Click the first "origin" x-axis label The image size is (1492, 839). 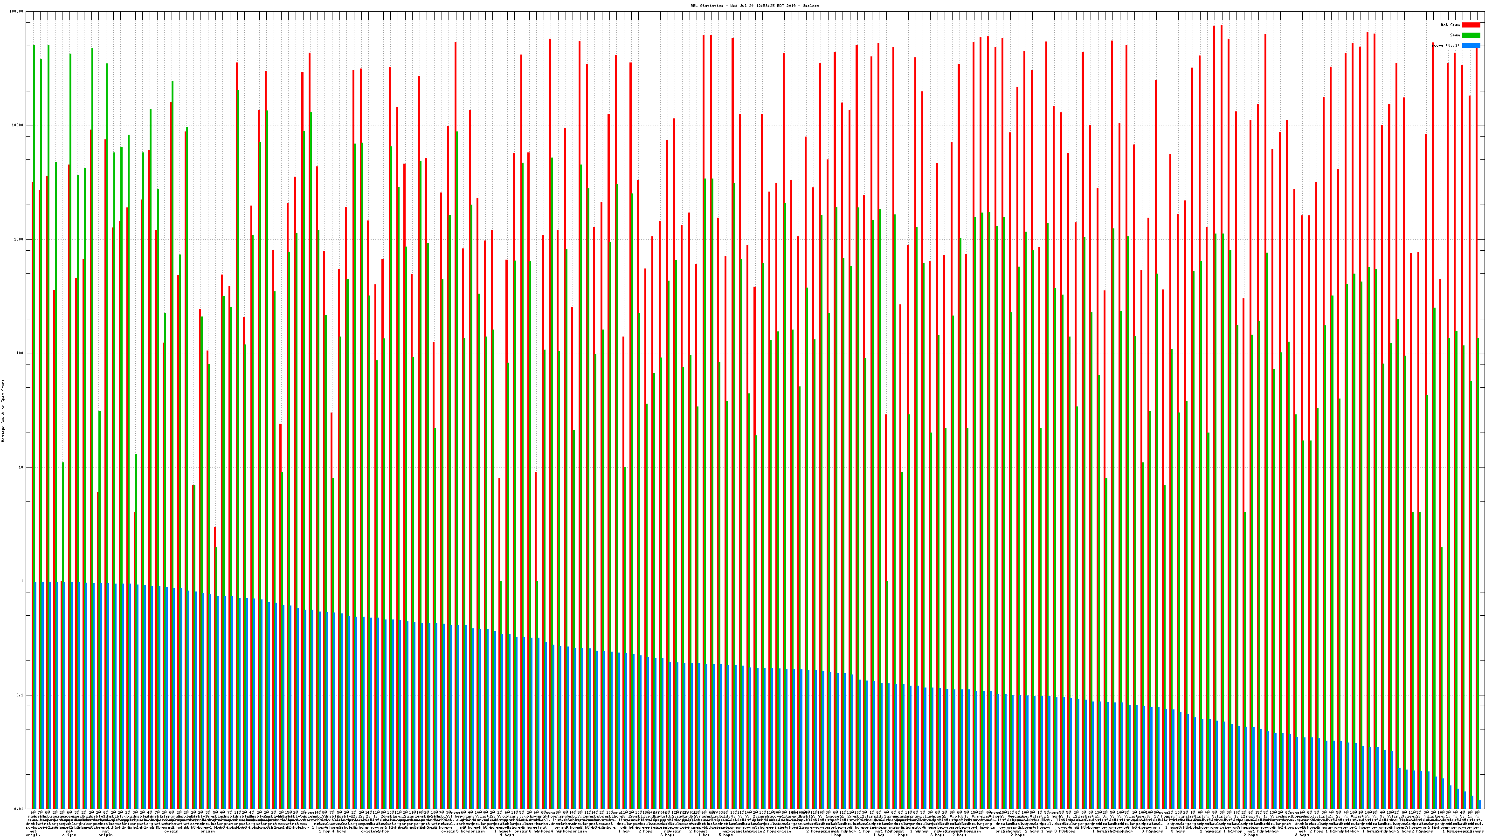pyautogui.click(x=33, y=835)
